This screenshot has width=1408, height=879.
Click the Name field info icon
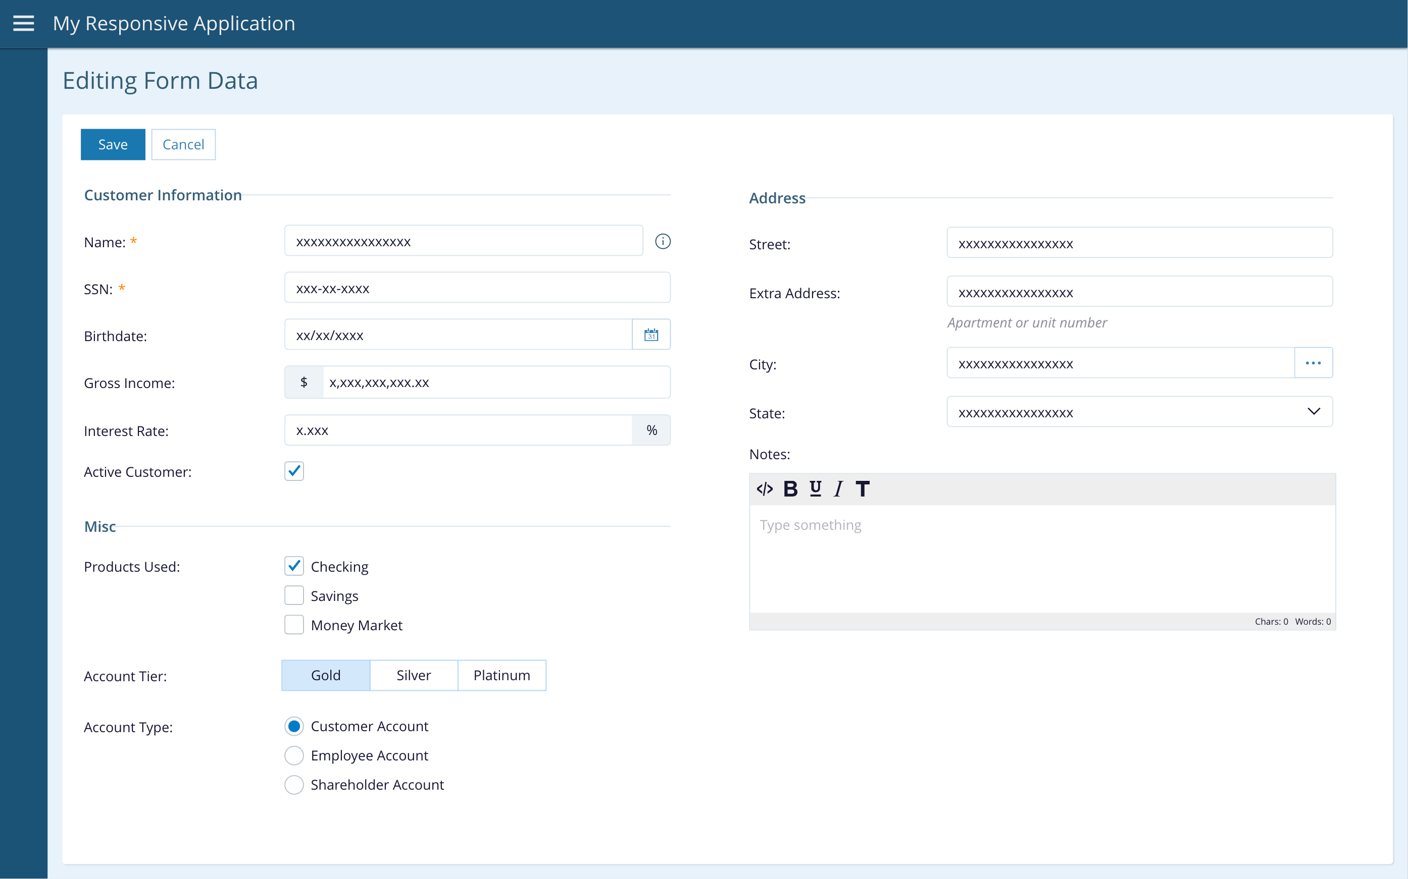pyautogui.click(x=663, y=241)
